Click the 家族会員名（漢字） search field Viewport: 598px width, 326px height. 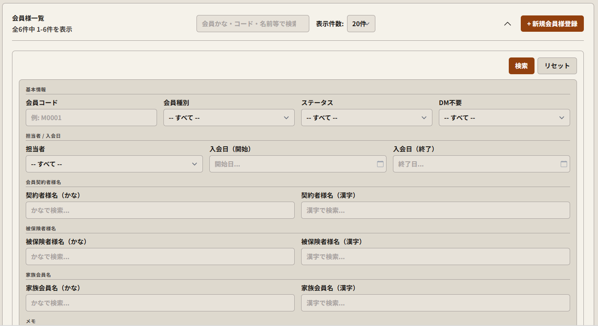(435, 303)
